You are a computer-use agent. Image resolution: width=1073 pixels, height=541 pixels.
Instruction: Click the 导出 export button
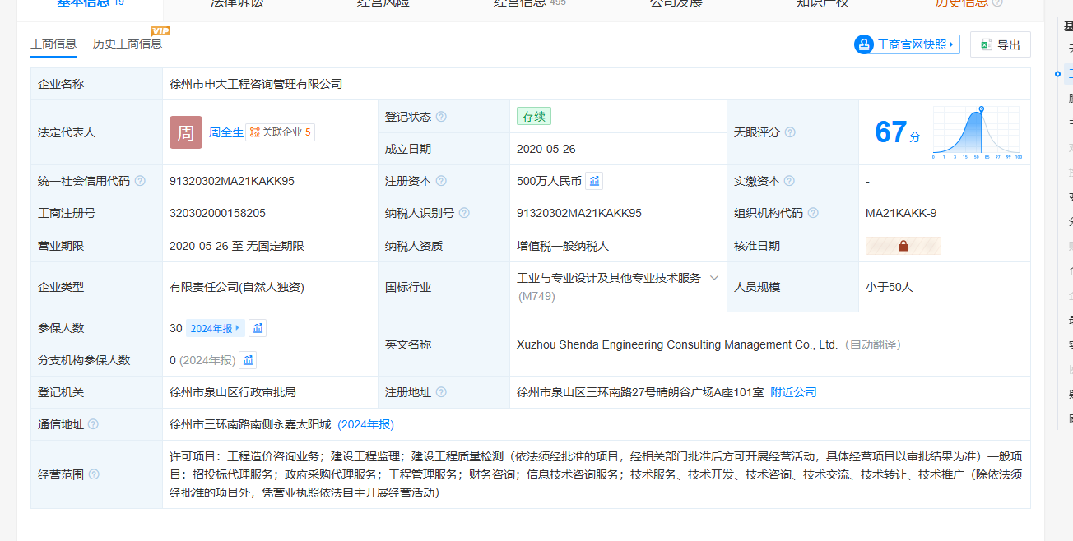tap(1000, 45)
